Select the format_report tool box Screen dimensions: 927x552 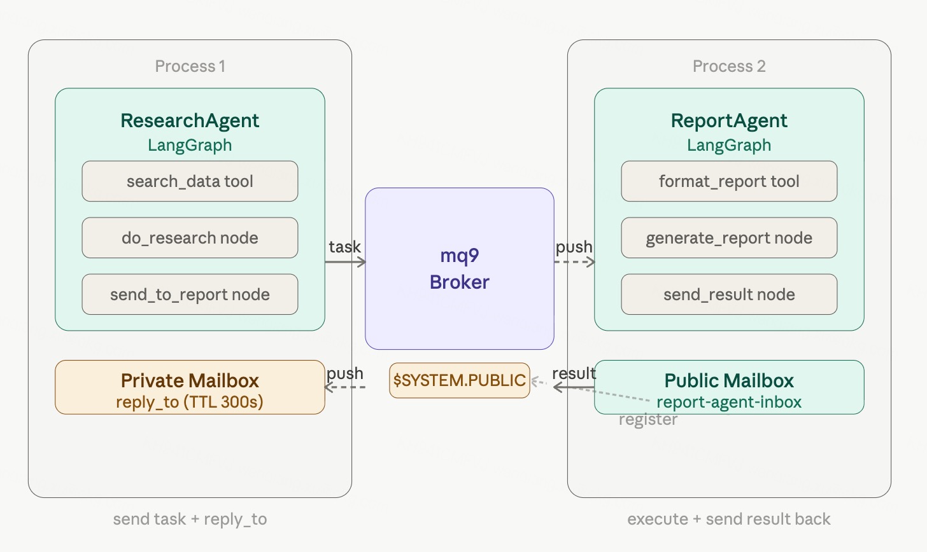tap(729, 181)
